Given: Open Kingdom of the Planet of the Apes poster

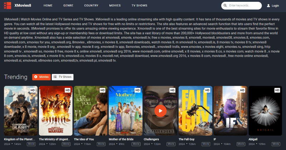Looking at the screenshot, I should click(x=21, y=111).
